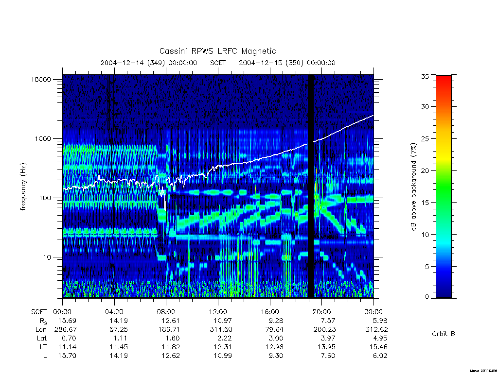Click the 'LT' row label
The width and height of the screenshot is (498, 373).
(x=43, y=347)
